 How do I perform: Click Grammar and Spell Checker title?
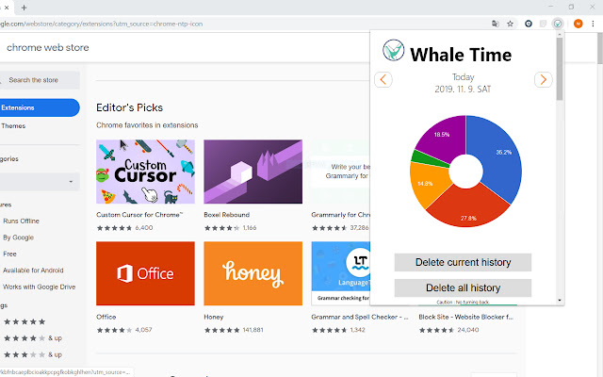pyautogui.click(x=360, y=317)
